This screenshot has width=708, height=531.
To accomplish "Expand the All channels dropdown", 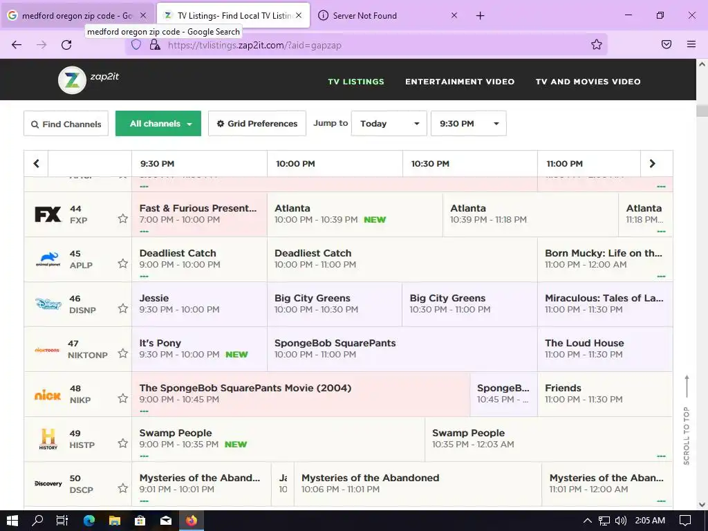I will tap(158, 123).
